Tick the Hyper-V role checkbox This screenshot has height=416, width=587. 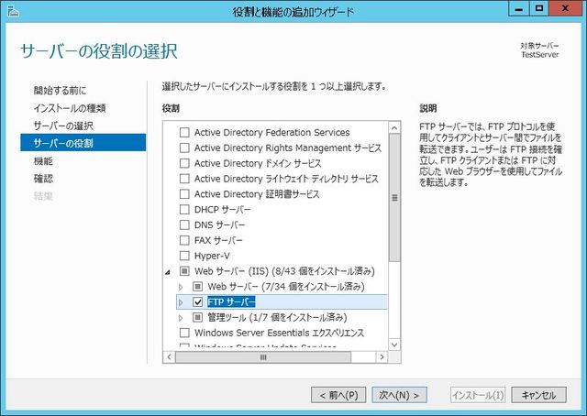[184, 256]
